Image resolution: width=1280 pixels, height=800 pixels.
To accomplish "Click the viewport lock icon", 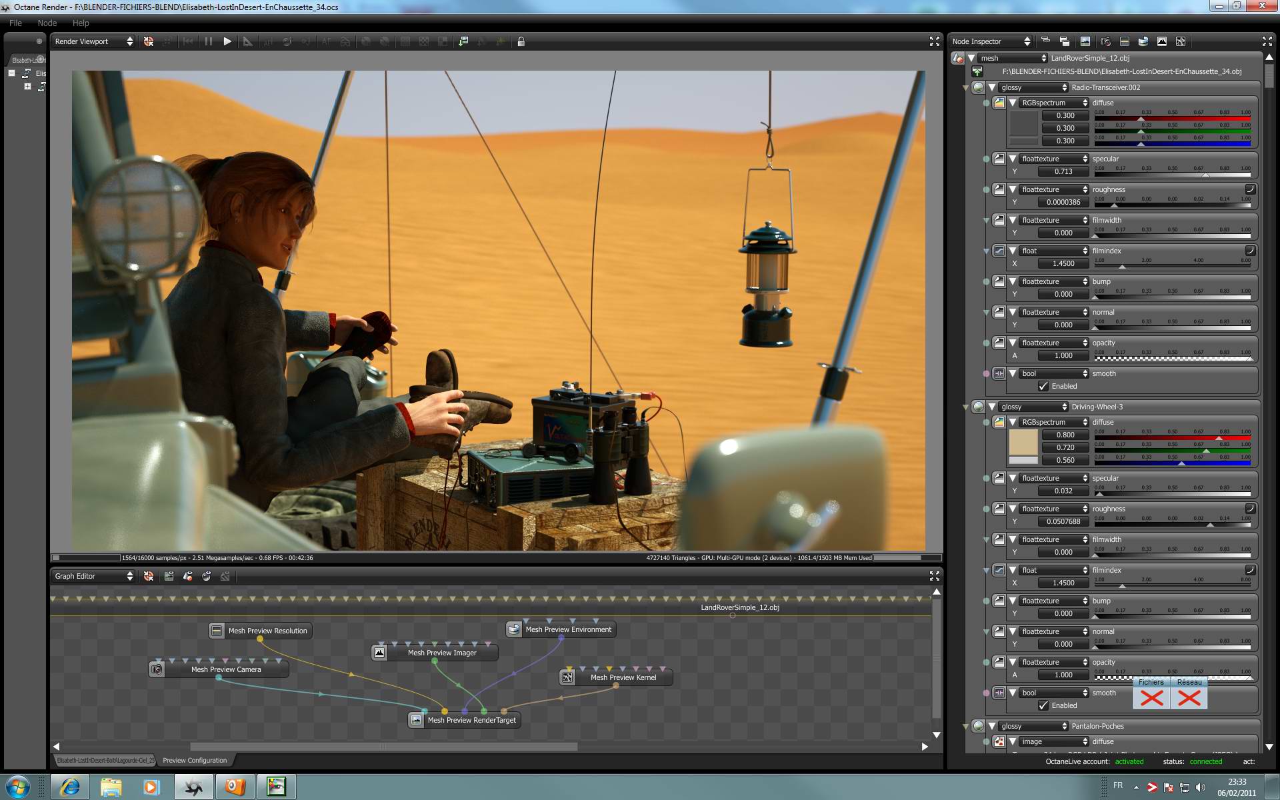I will coord(521,41).
